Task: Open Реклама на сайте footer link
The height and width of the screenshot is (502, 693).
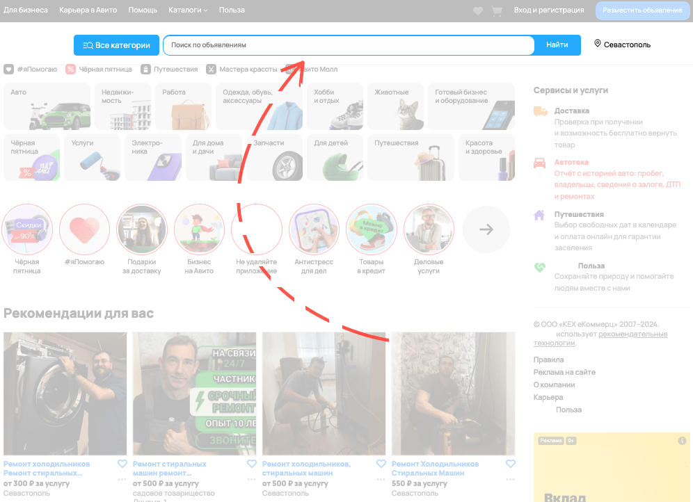Action: tap(564, 372)
